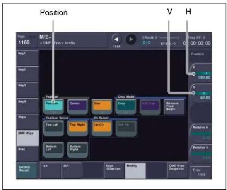This screenshot has width=227, height=190.
Task: Adjust the H parameter value 100.00
Action: (x=201, y=73)
